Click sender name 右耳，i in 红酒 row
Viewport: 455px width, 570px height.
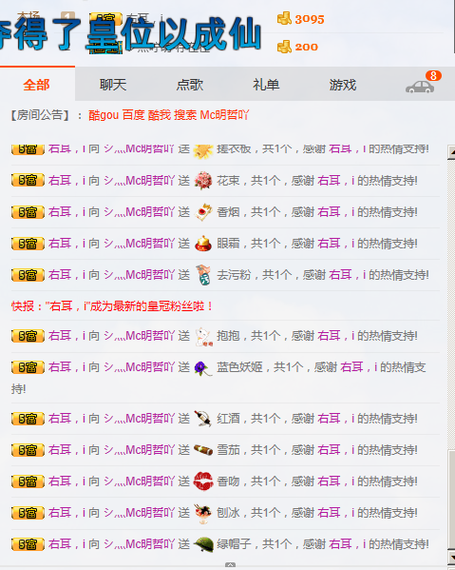click(67, 419)
